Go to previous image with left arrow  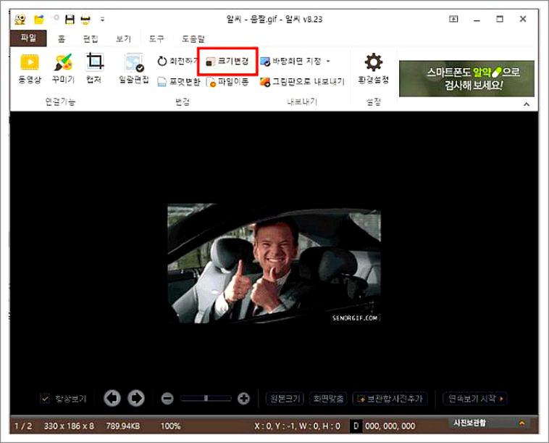click(112, 398)
